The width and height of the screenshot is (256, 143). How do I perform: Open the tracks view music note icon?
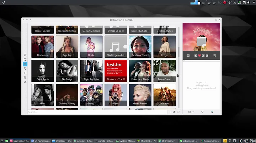[x=25, y=55]
